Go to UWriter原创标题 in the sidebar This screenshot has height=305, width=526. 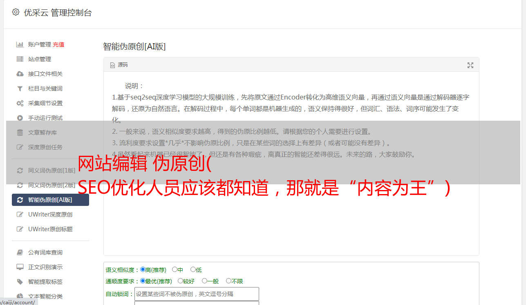(x=51, y=229)
